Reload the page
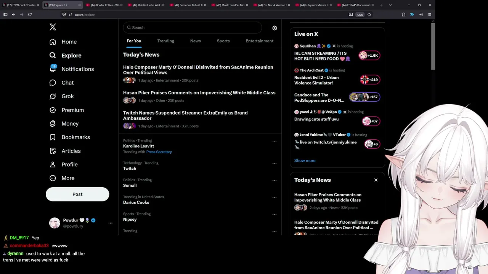Viewport: 488px width, 274px height. click(x=30, y=14)
